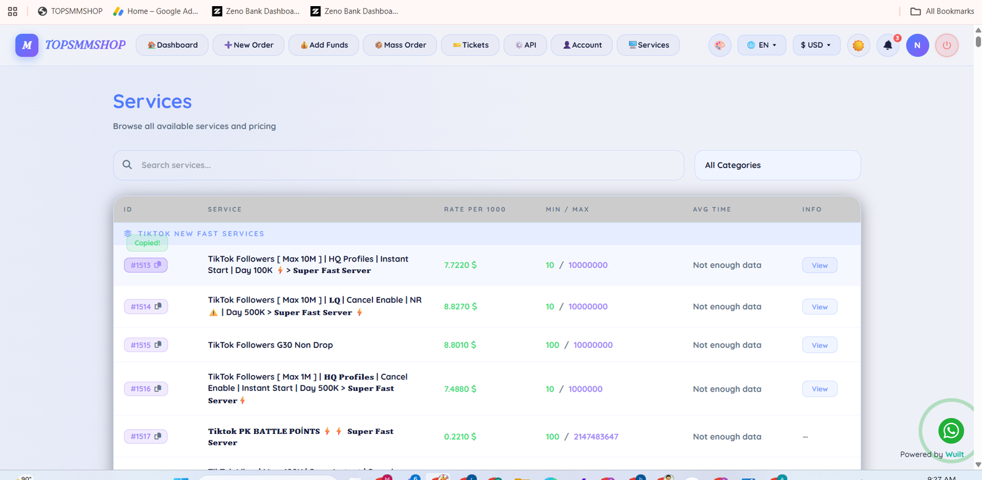Click the 0.2210 $ rate
Viewport: 982px width, 480px height.
[x=460, y=436]
